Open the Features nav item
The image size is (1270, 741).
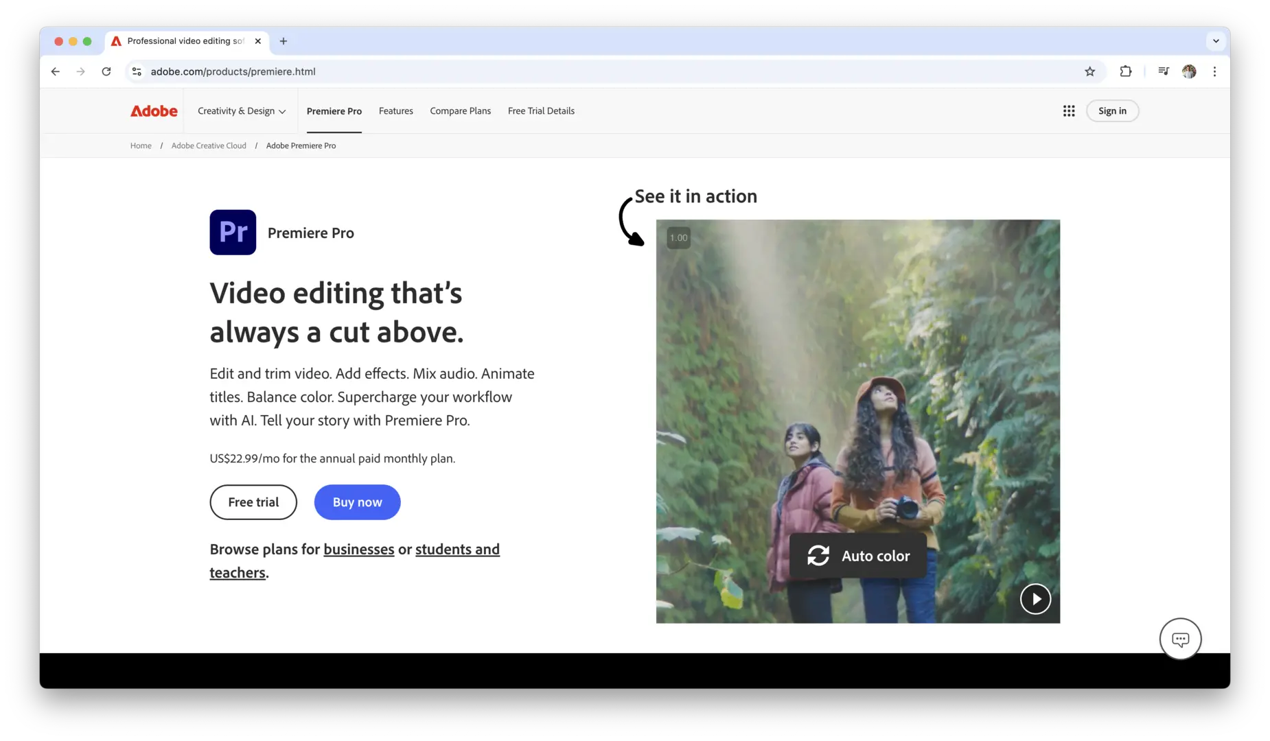396,111
